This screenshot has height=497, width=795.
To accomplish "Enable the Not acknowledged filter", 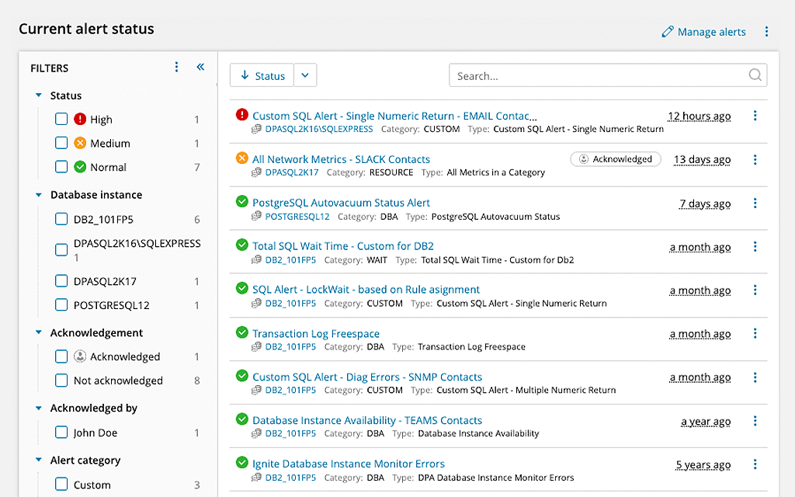I will [61, 381].
